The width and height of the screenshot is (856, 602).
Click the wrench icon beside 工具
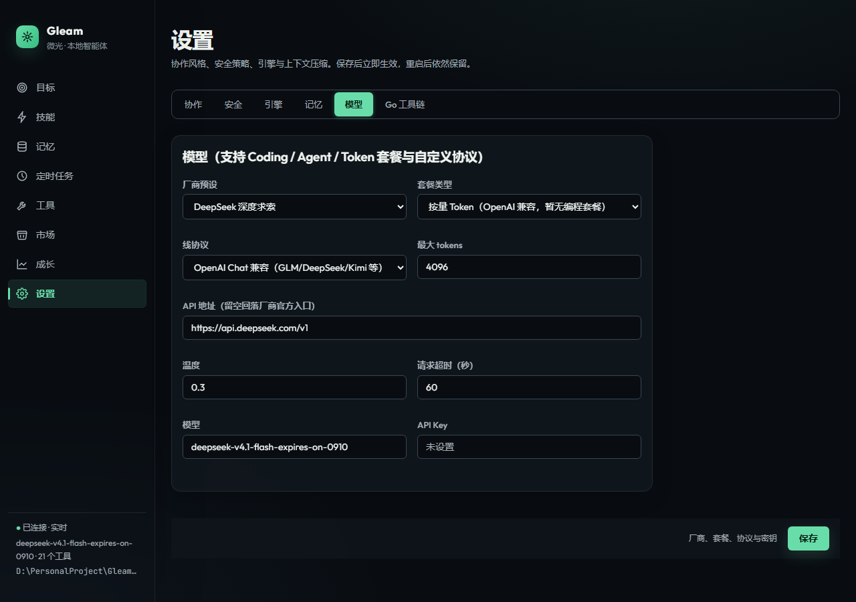tap(22, 205)
